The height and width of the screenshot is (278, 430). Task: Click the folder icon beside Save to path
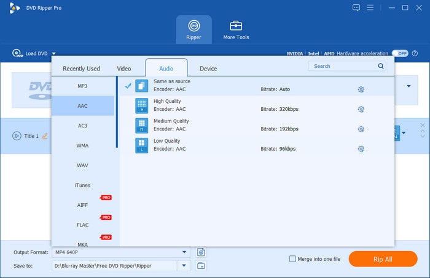pos(201,265)
